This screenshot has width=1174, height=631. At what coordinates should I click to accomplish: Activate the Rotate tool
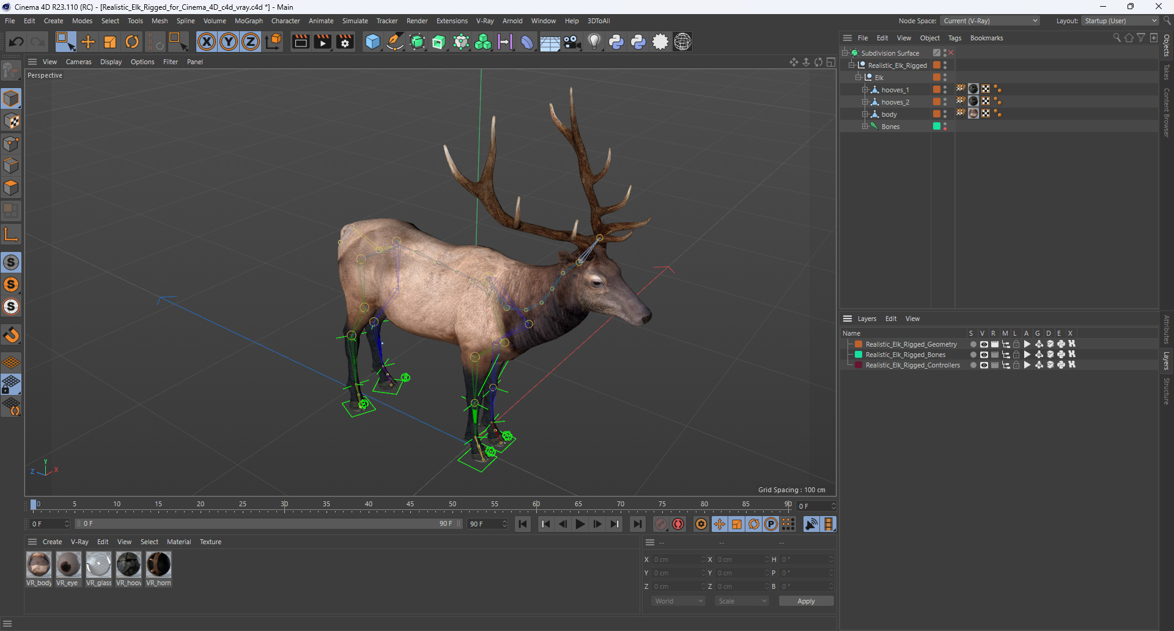point(132,42)
